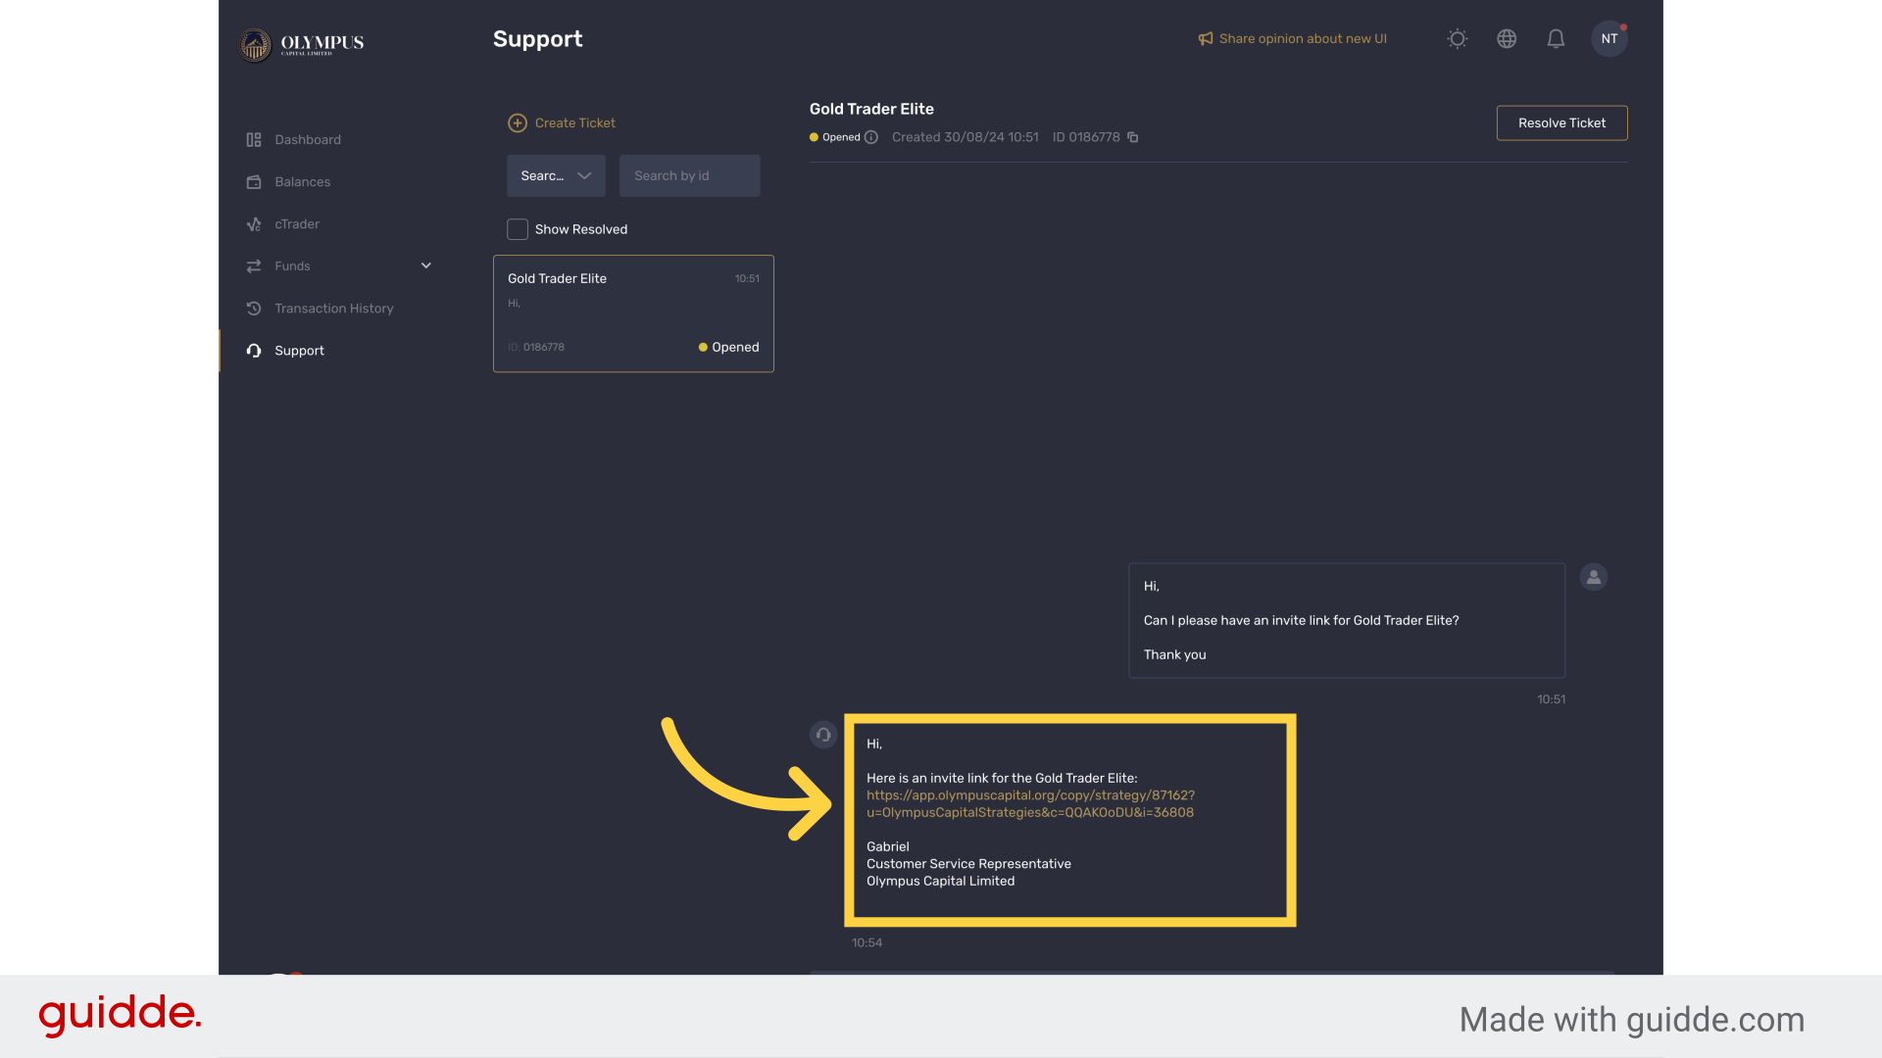Viewport: 1882px width, 1058px height.
Task: Focus the Search by id field
Action: click(x=689, y=176)
